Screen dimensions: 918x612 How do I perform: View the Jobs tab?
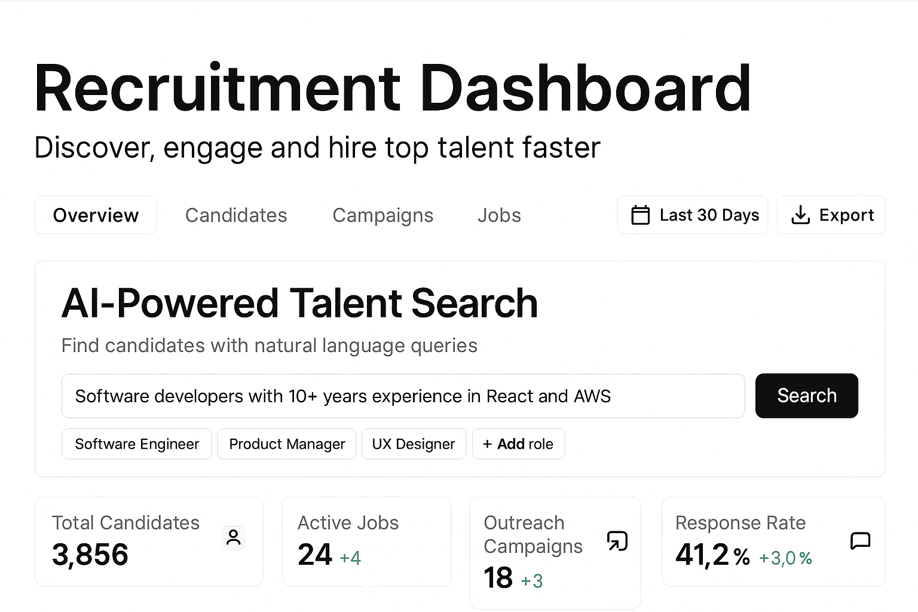tap(499, 215)
